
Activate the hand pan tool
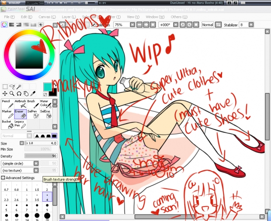pyautogui.click(x=26, y=93)
